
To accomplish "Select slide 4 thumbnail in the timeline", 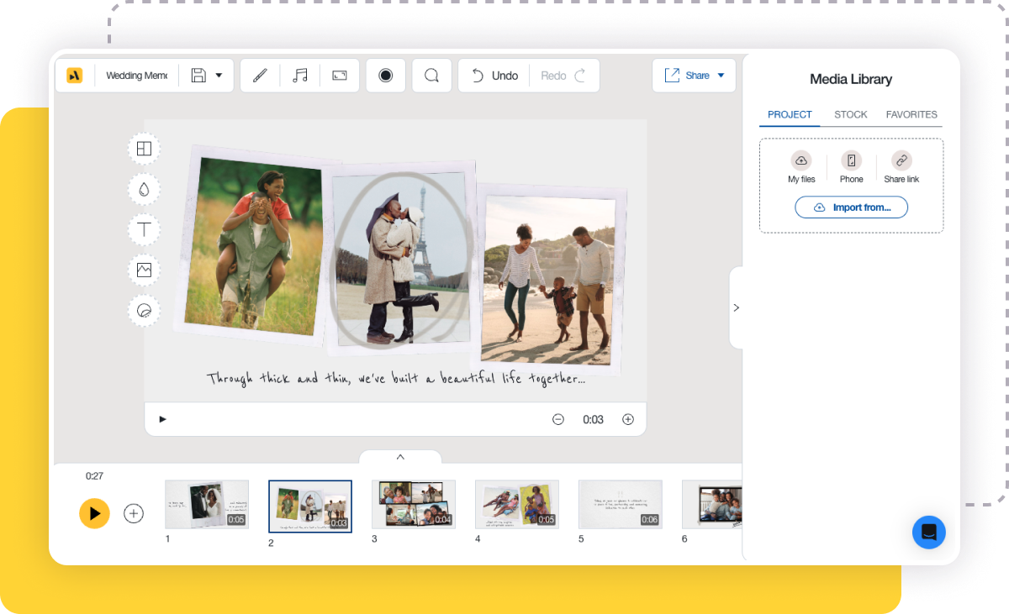I will point(516,504).
